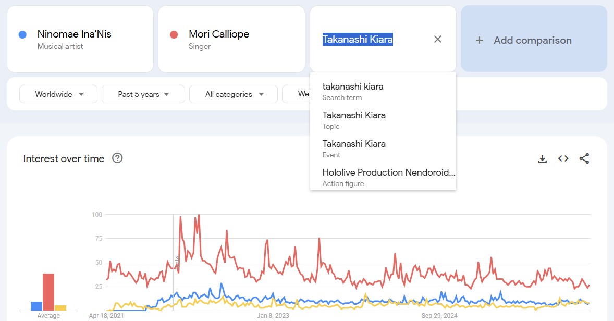The height and width of the screenshot is (321, 614).
Task: Select the 'takanashi kiara' Search term suggestion
Action: tap(353, 91)
